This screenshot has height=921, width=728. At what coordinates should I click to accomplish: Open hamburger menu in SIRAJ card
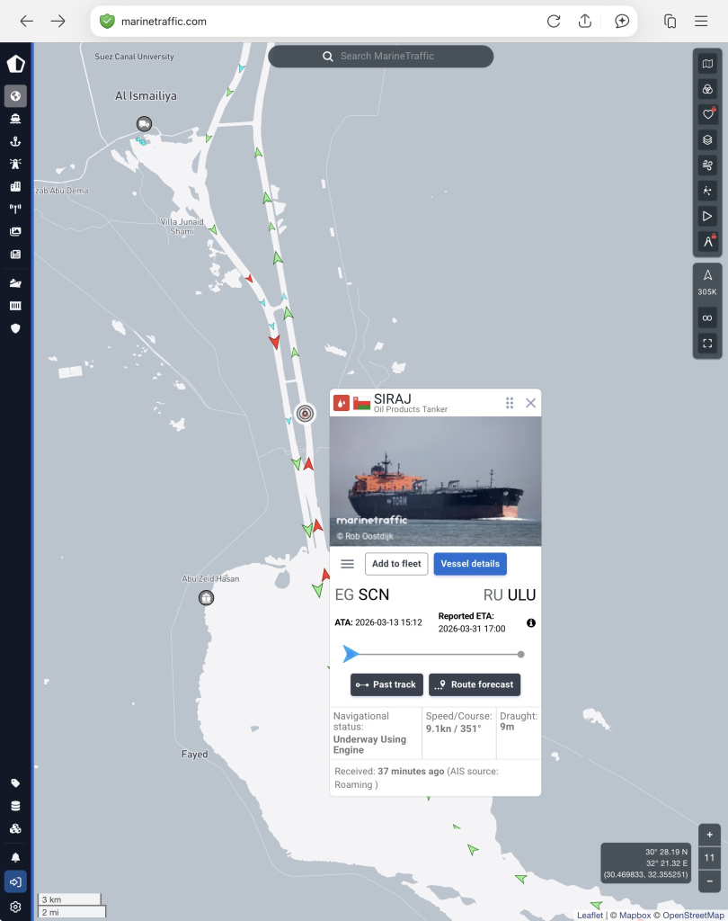(348, 564)
